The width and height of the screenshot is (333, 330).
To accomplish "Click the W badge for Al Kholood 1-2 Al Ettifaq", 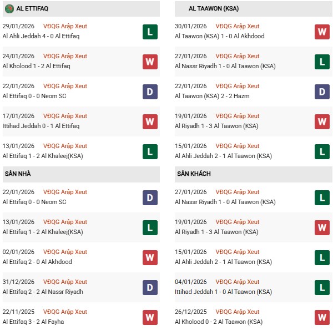I will (150, 62).
